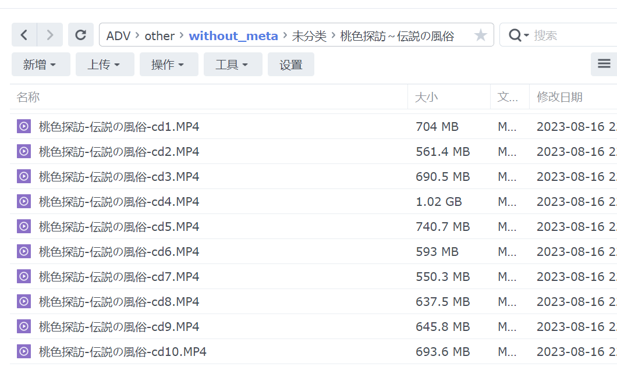Click the video icon beside cd10.MP4
This screenshot has width=617, height=367.
[x=23, y=351]
